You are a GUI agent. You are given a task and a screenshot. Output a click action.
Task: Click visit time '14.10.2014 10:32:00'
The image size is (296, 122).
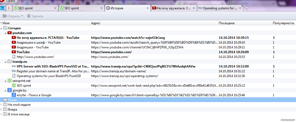234,66
